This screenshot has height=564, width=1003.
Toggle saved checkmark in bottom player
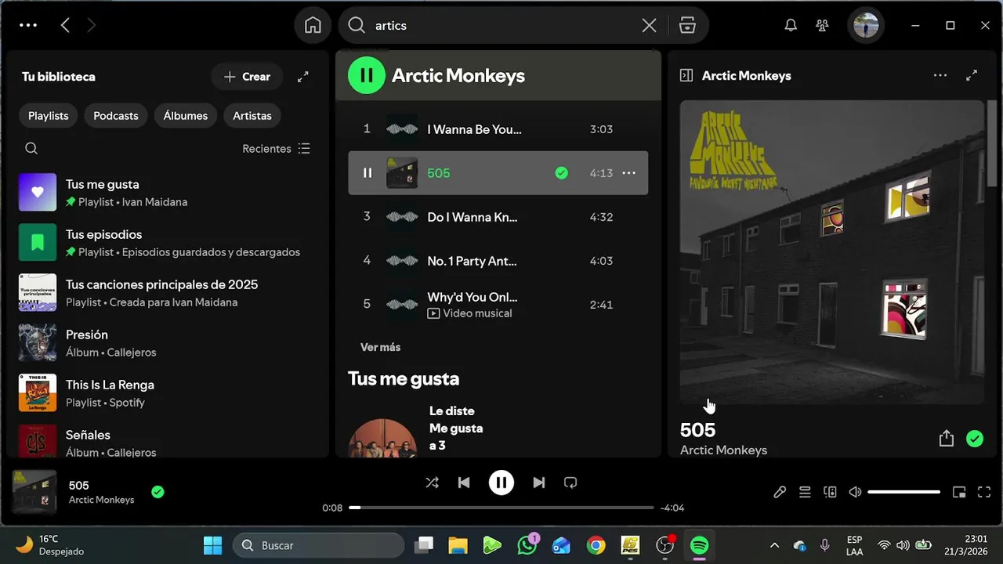[x=158, y=492]
